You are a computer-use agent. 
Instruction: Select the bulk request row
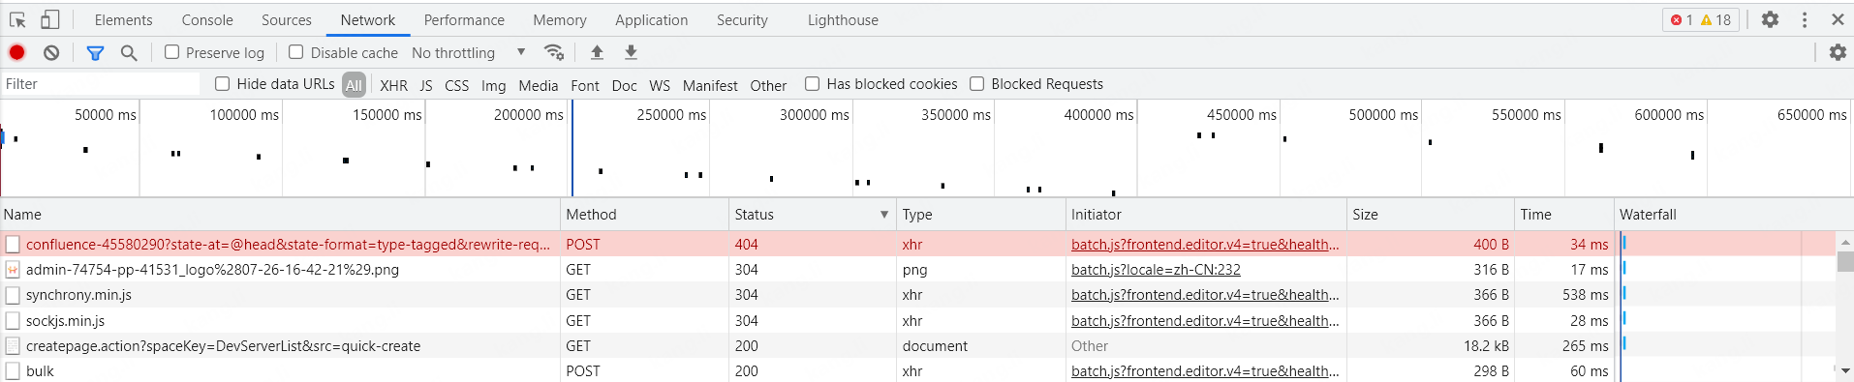coord(917,371)
